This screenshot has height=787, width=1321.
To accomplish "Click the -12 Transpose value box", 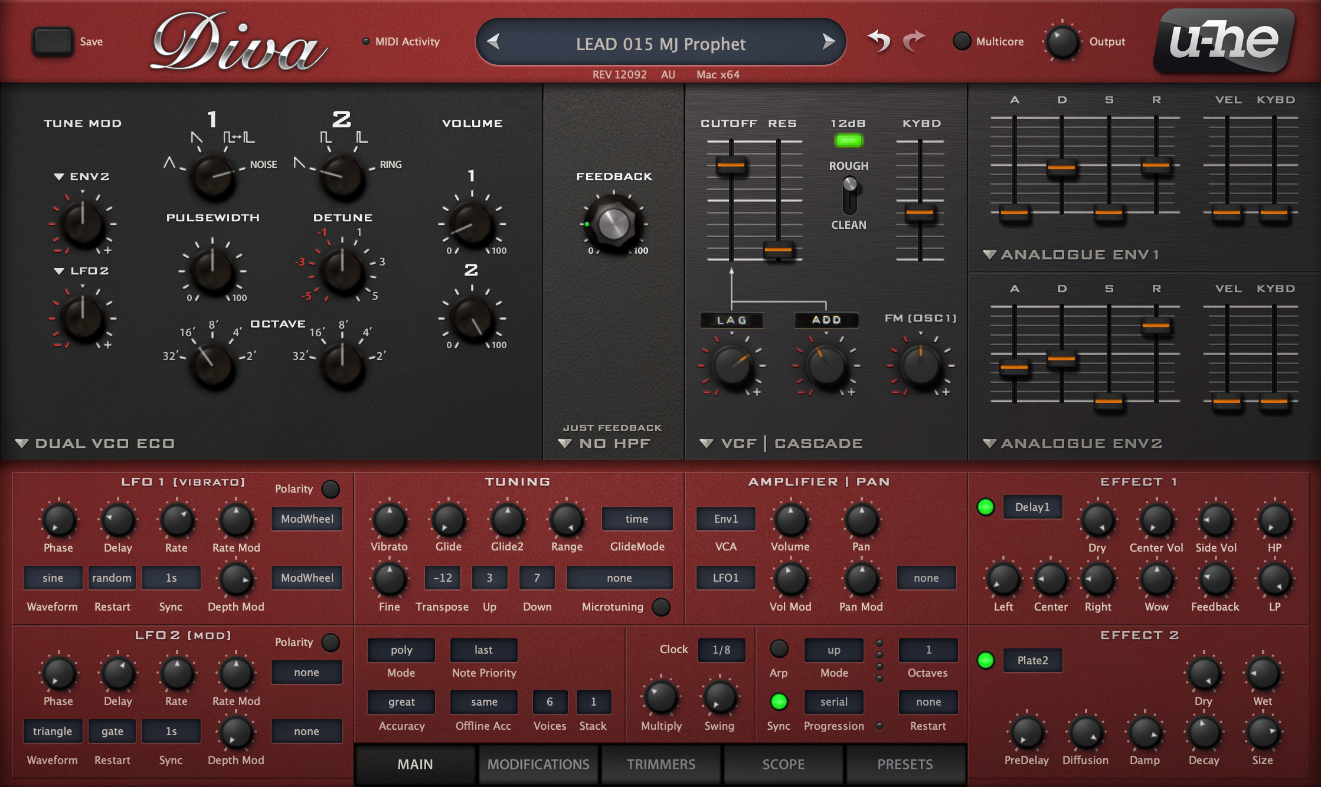I will tap(443, 578).
